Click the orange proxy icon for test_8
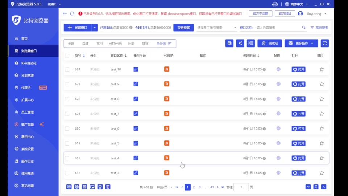The height and width of the screenshot is (196, 348). (167, 99)
